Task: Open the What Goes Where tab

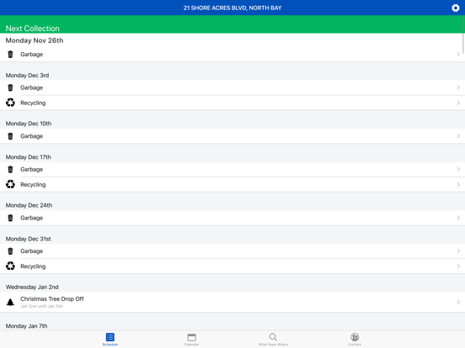Action: (x=273, y=339)
